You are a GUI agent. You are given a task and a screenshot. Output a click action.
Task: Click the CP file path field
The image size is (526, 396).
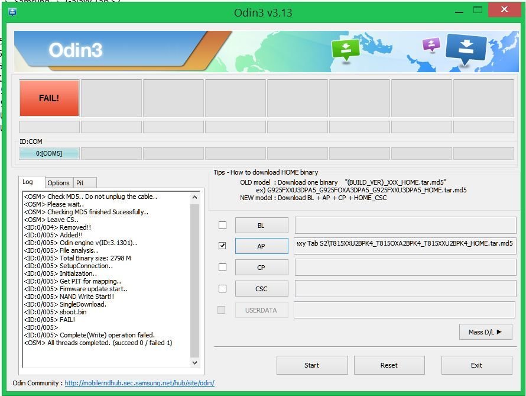click(405, 268)
